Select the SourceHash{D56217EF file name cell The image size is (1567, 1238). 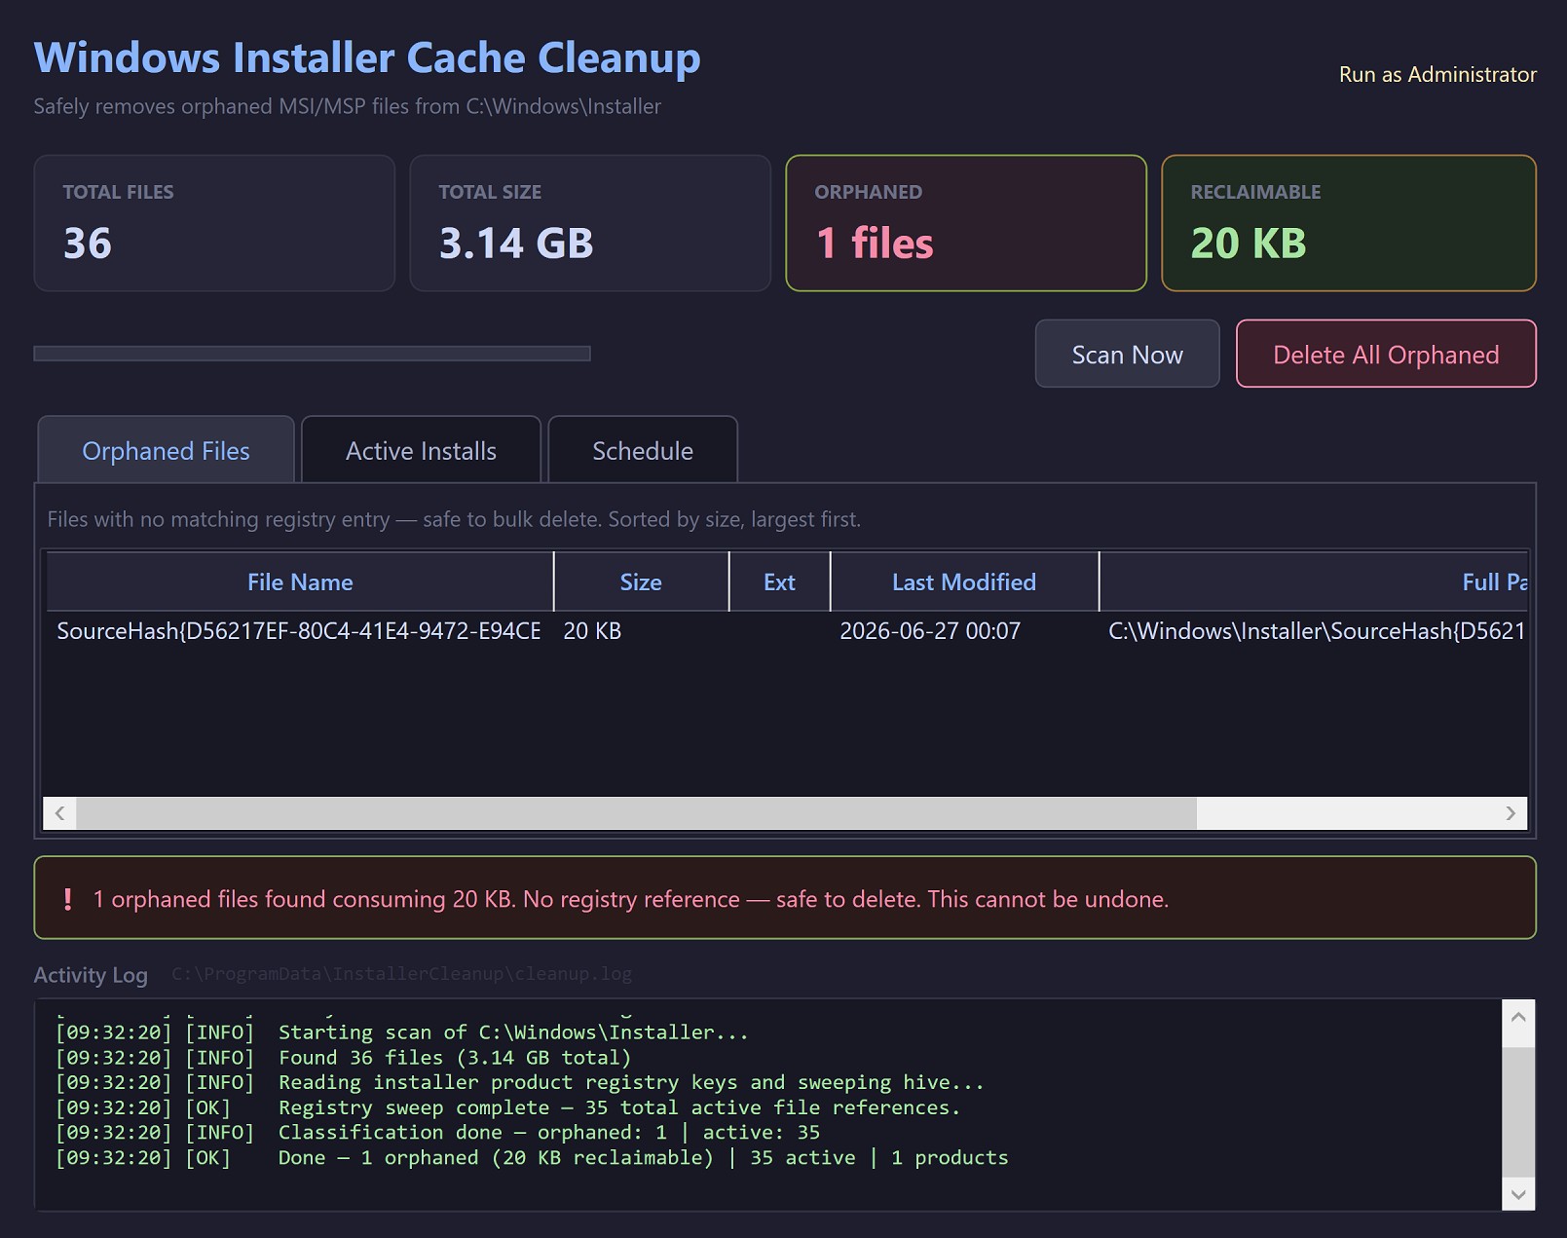point(299,631)
